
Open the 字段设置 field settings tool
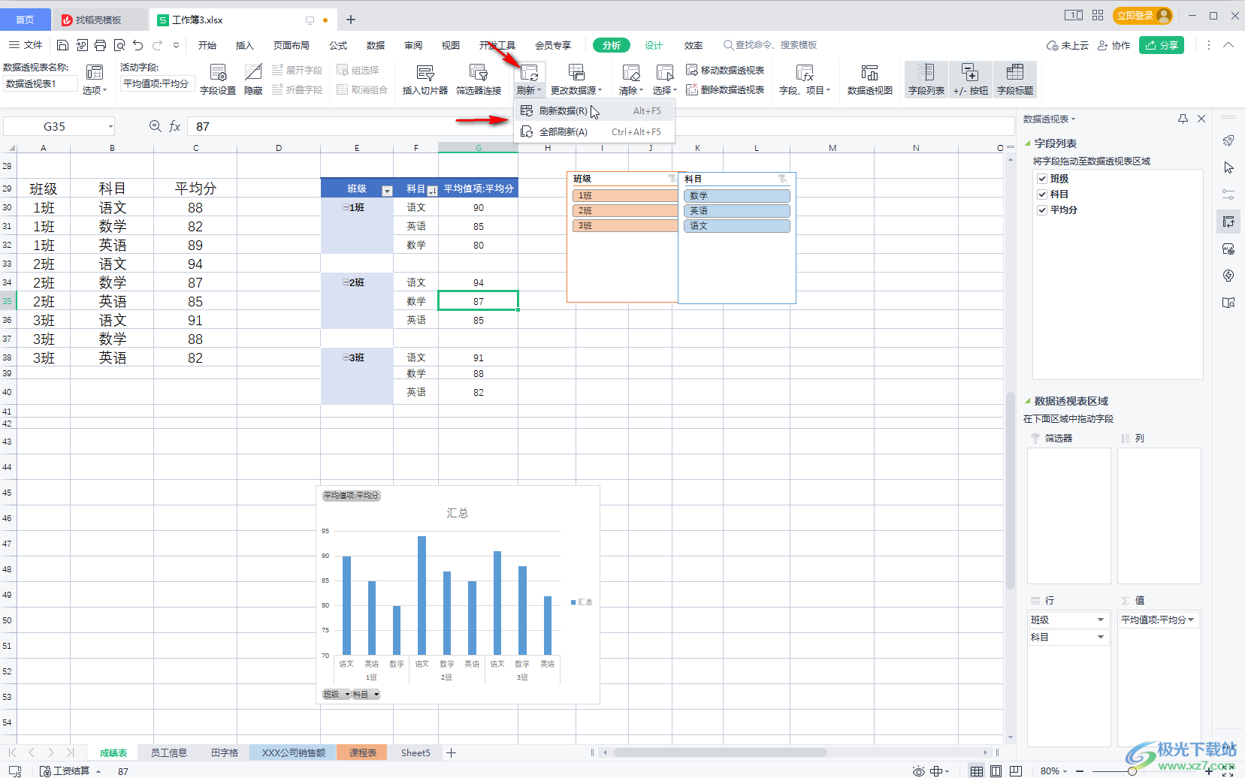218,79
